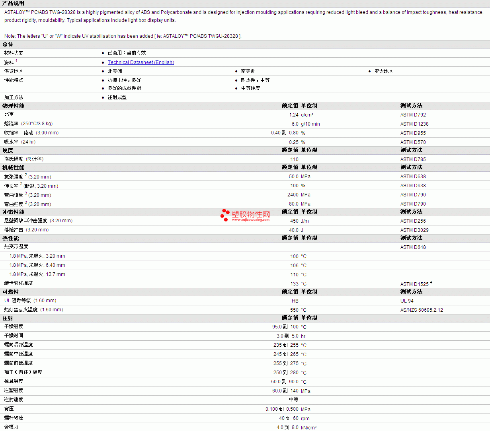490x431 pixels.
Task: Click the 'ASTM D3029' test method
Action: 414,230
